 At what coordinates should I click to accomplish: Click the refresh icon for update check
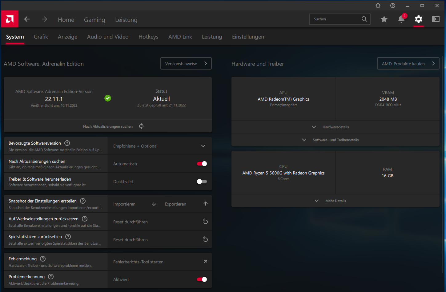pyautogui.click(x=141, y=126)
